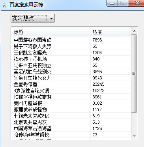Select the row 金星秀停播
The width and height of the screenshot is (144, 147).
click(x=71, y=84)
